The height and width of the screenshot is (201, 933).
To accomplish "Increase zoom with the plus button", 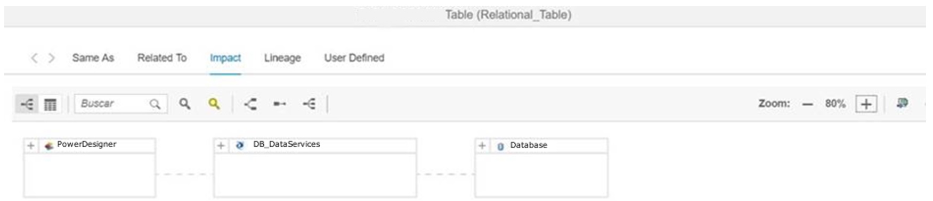I will 866,104.
